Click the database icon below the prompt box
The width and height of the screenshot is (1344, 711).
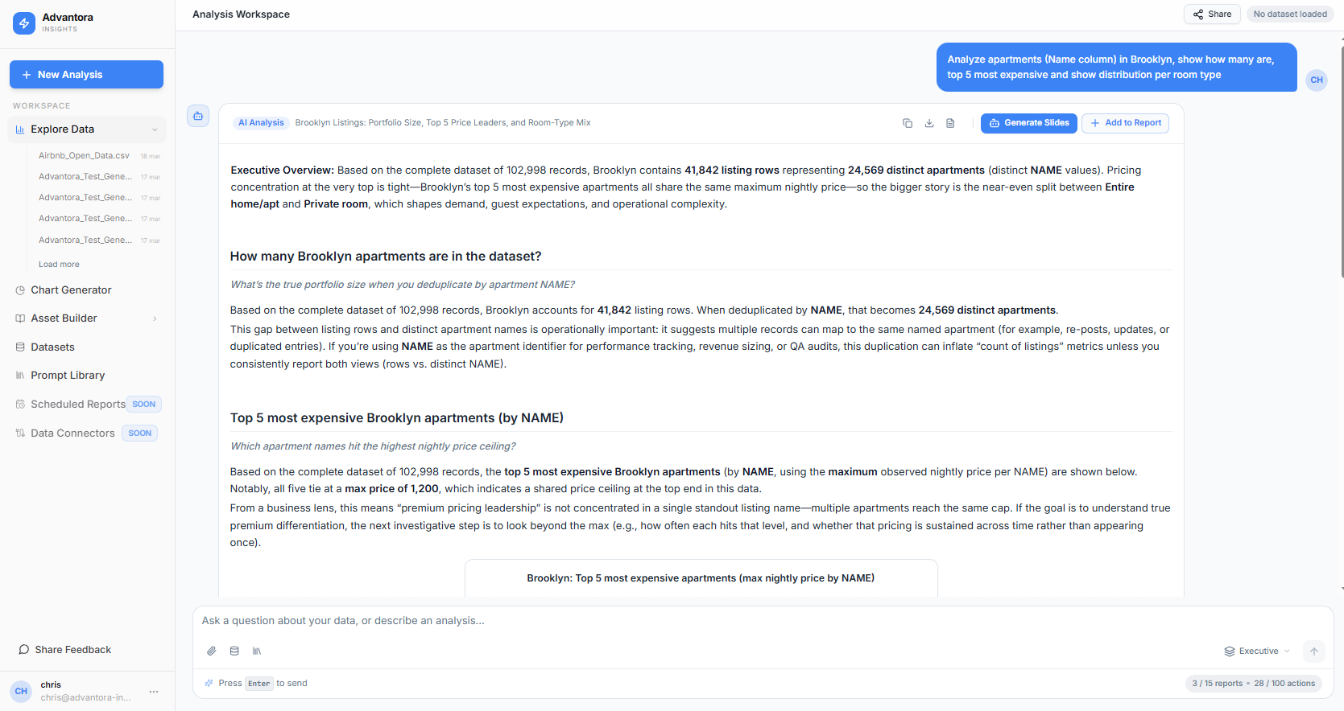tap(234, 651)
